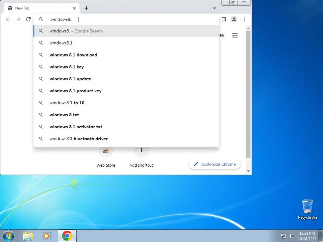Reload the page with the refresh icon
This screenshot has height=242, width=323.
coord(28,19)
